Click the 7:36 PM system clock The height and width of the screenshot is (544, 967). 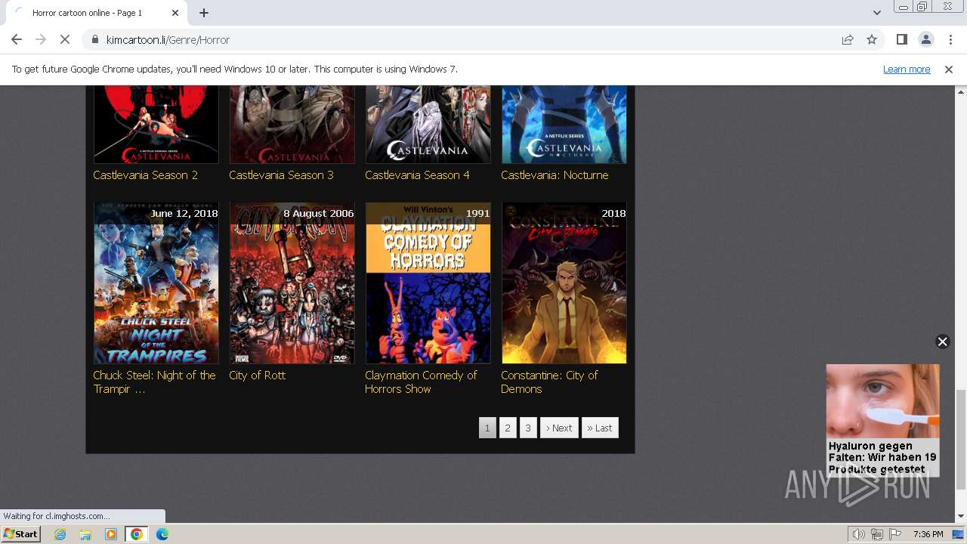928,534
